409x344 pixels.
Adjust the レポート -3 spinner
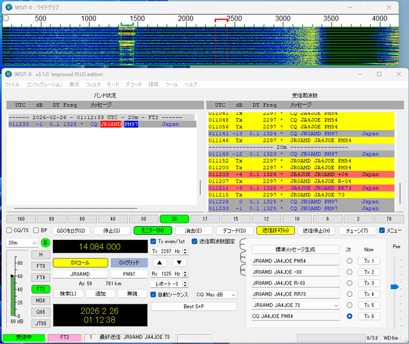(185, 284)
